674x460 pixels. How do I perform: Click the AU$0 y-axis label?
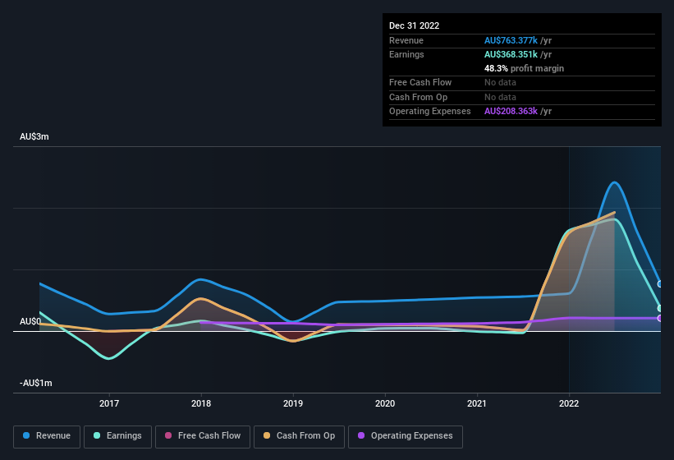point(30,321)
